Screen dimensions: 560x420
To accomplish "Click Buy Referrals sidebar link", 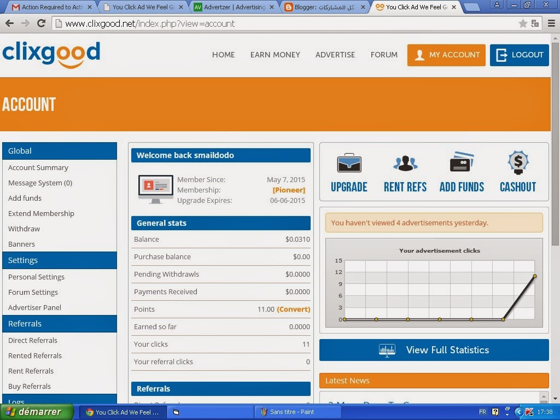I will [30, 387].
